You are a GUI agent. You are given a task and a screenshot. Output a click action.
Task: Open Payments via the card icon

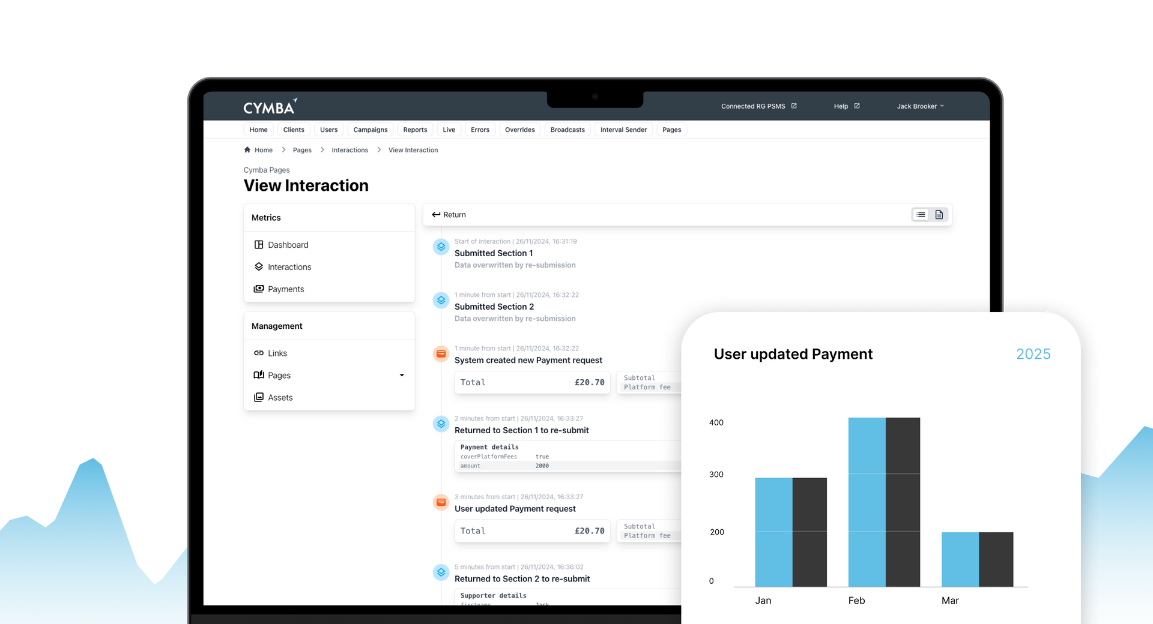(259, 289)
